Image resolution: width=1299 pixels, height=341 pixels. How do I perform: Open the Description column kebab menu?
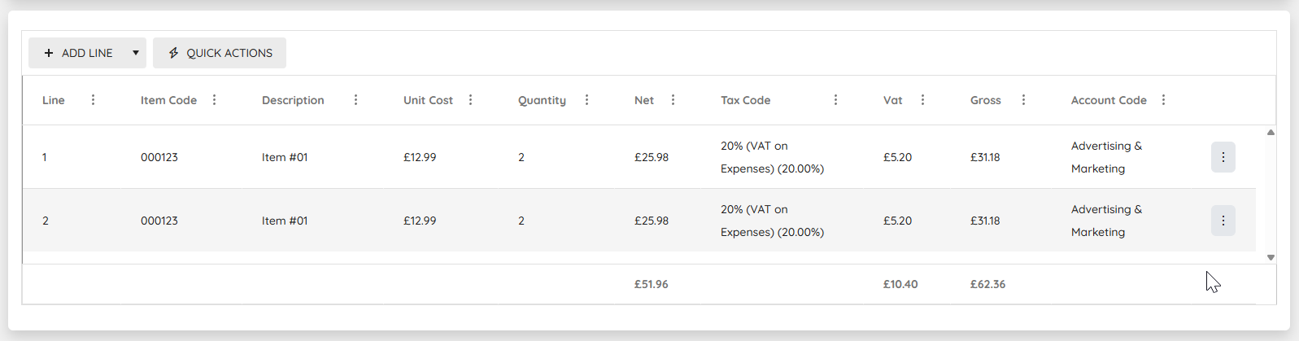[355, 100]
